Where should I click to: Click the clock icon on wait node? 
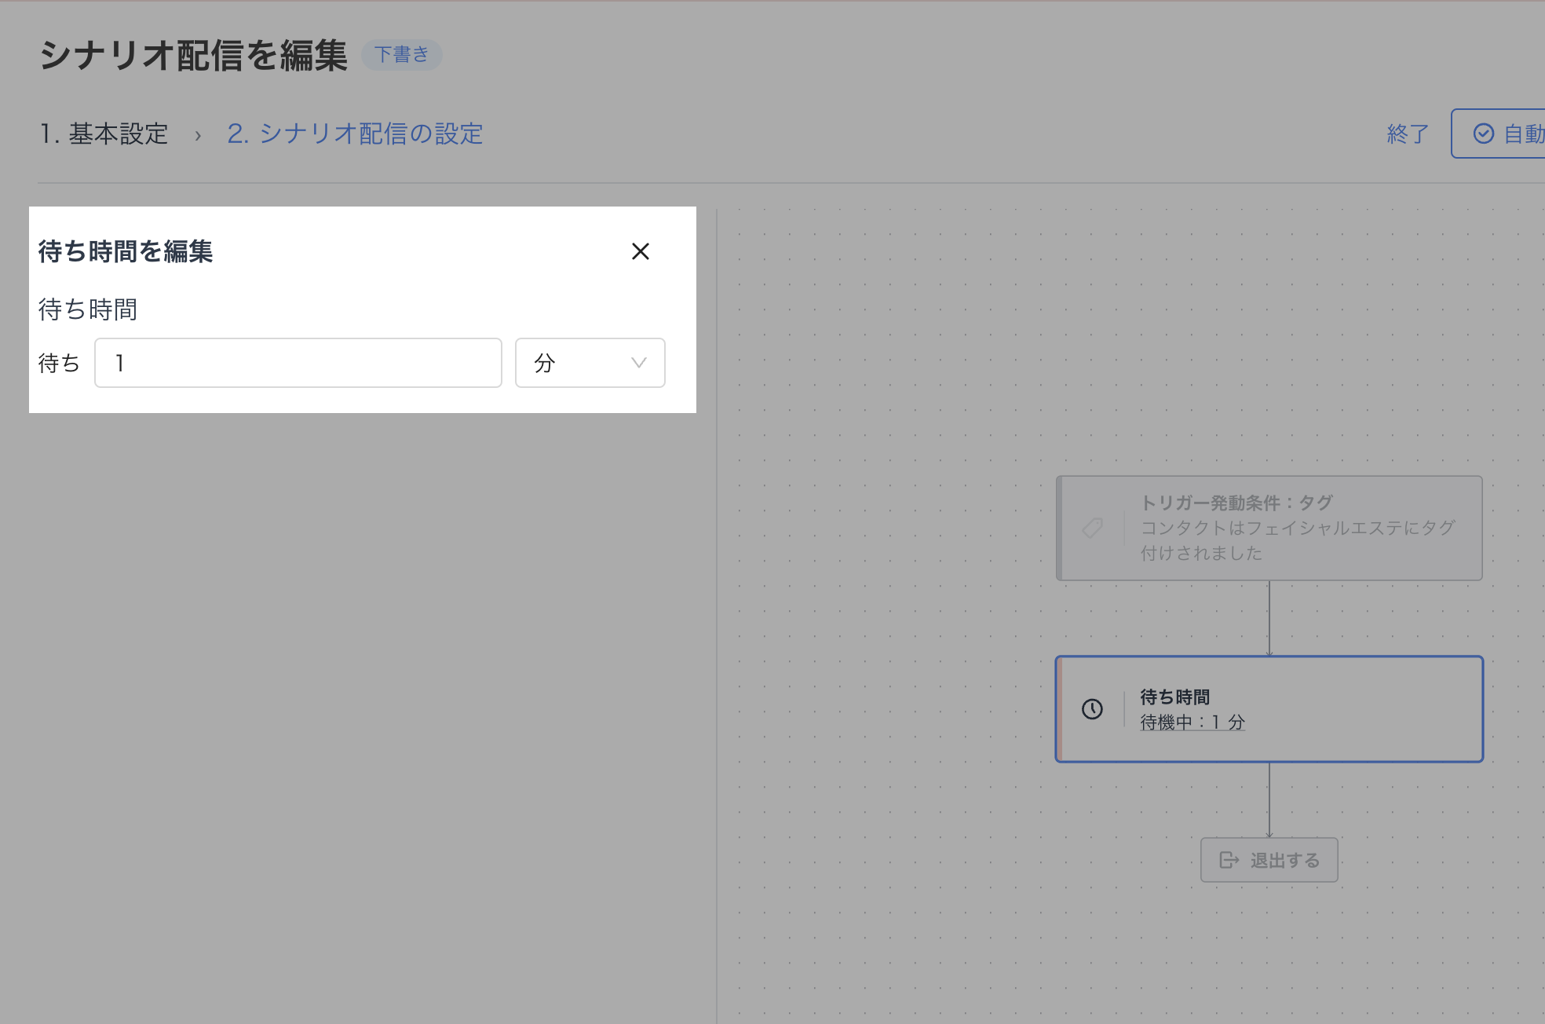1092,709
